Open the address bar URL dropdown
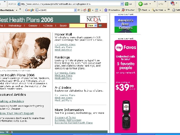The width and height of the screenshot is (180, 135). pos(122,4)
